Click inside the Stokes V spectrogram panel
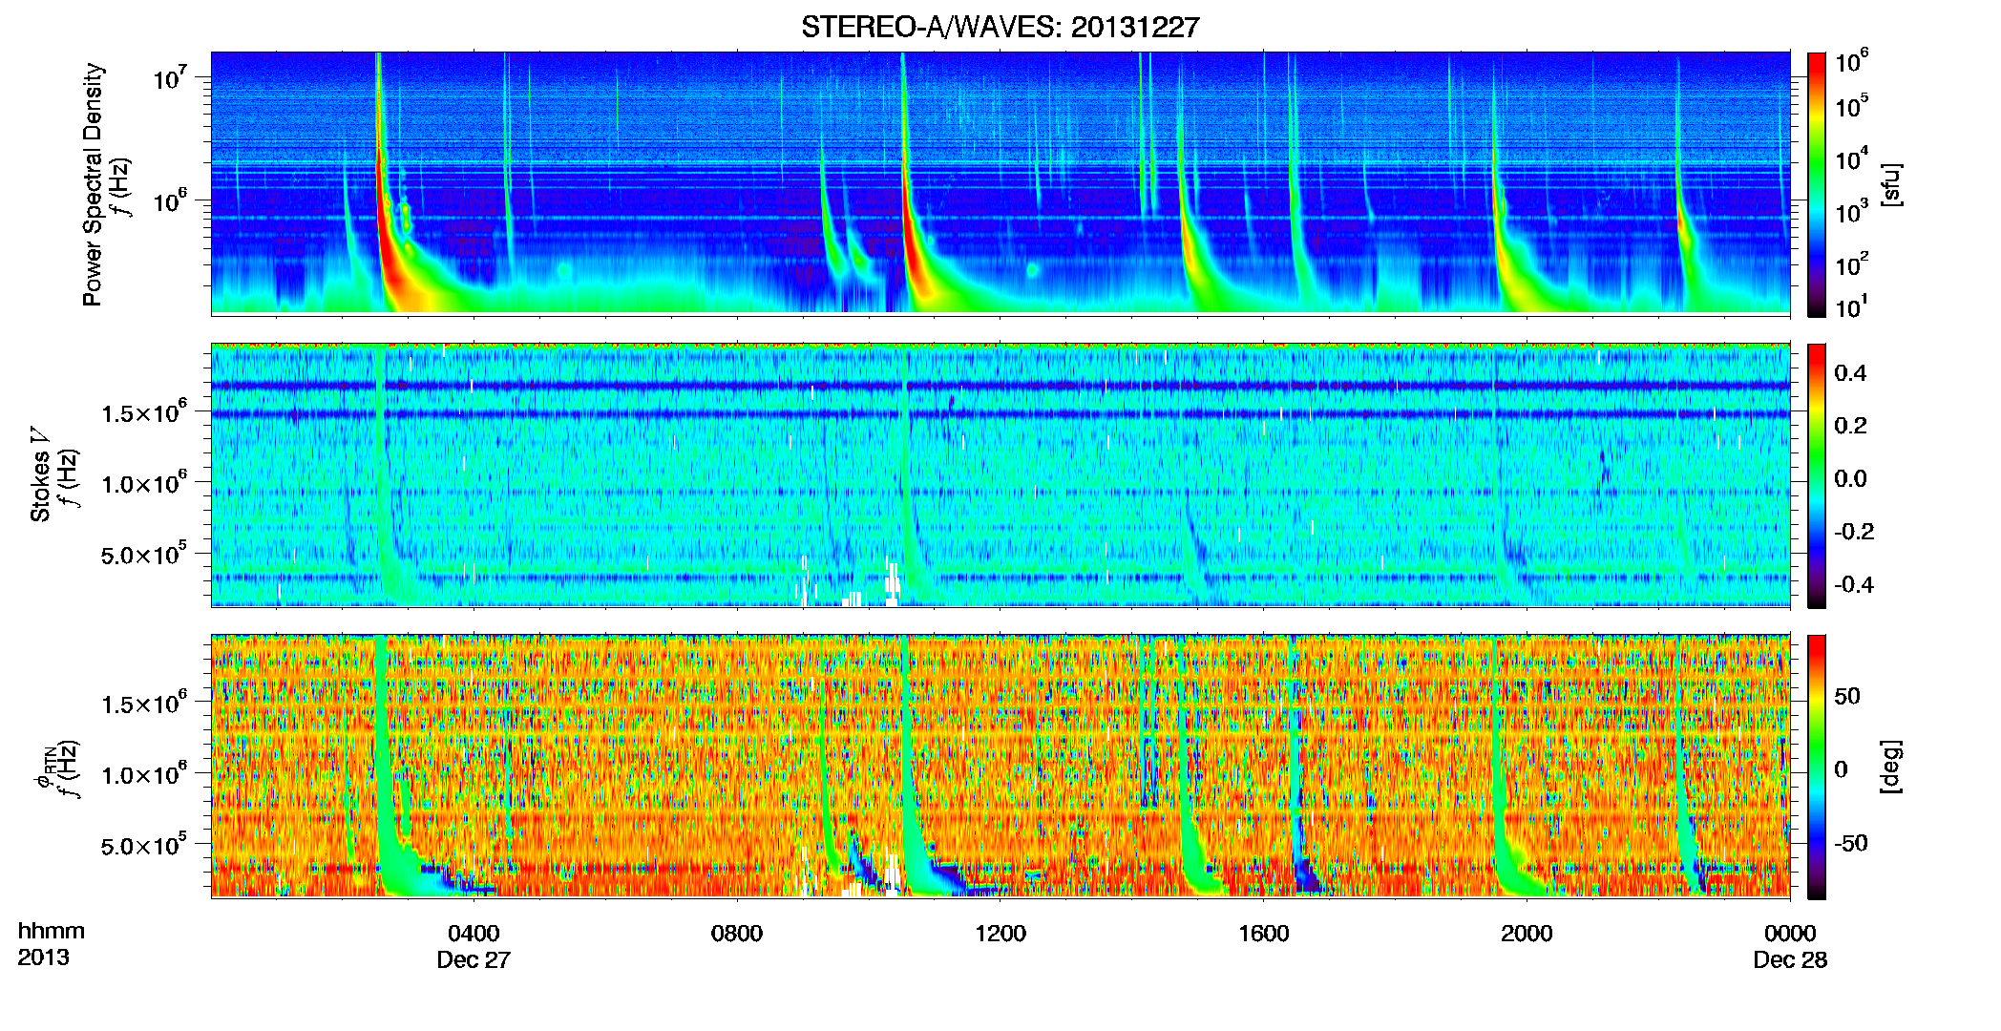This screenshot has height=1031, width=2001. click(x=1000, y=475)
